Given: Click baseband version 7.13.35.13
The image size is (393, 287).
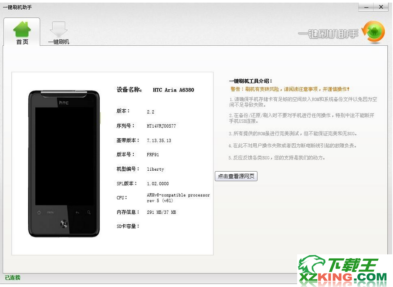Looking at the screenshot, I should (x=159, y=141).
